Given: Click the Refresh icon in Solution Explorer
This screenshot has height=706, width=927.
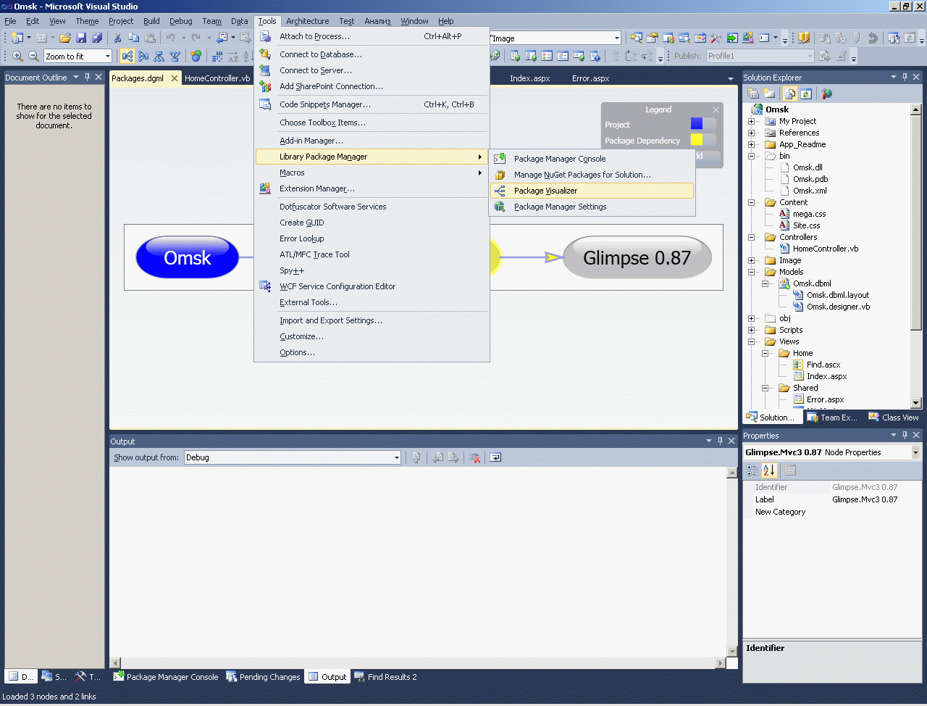Looking at the screenshot, I should tap(805, 94).
